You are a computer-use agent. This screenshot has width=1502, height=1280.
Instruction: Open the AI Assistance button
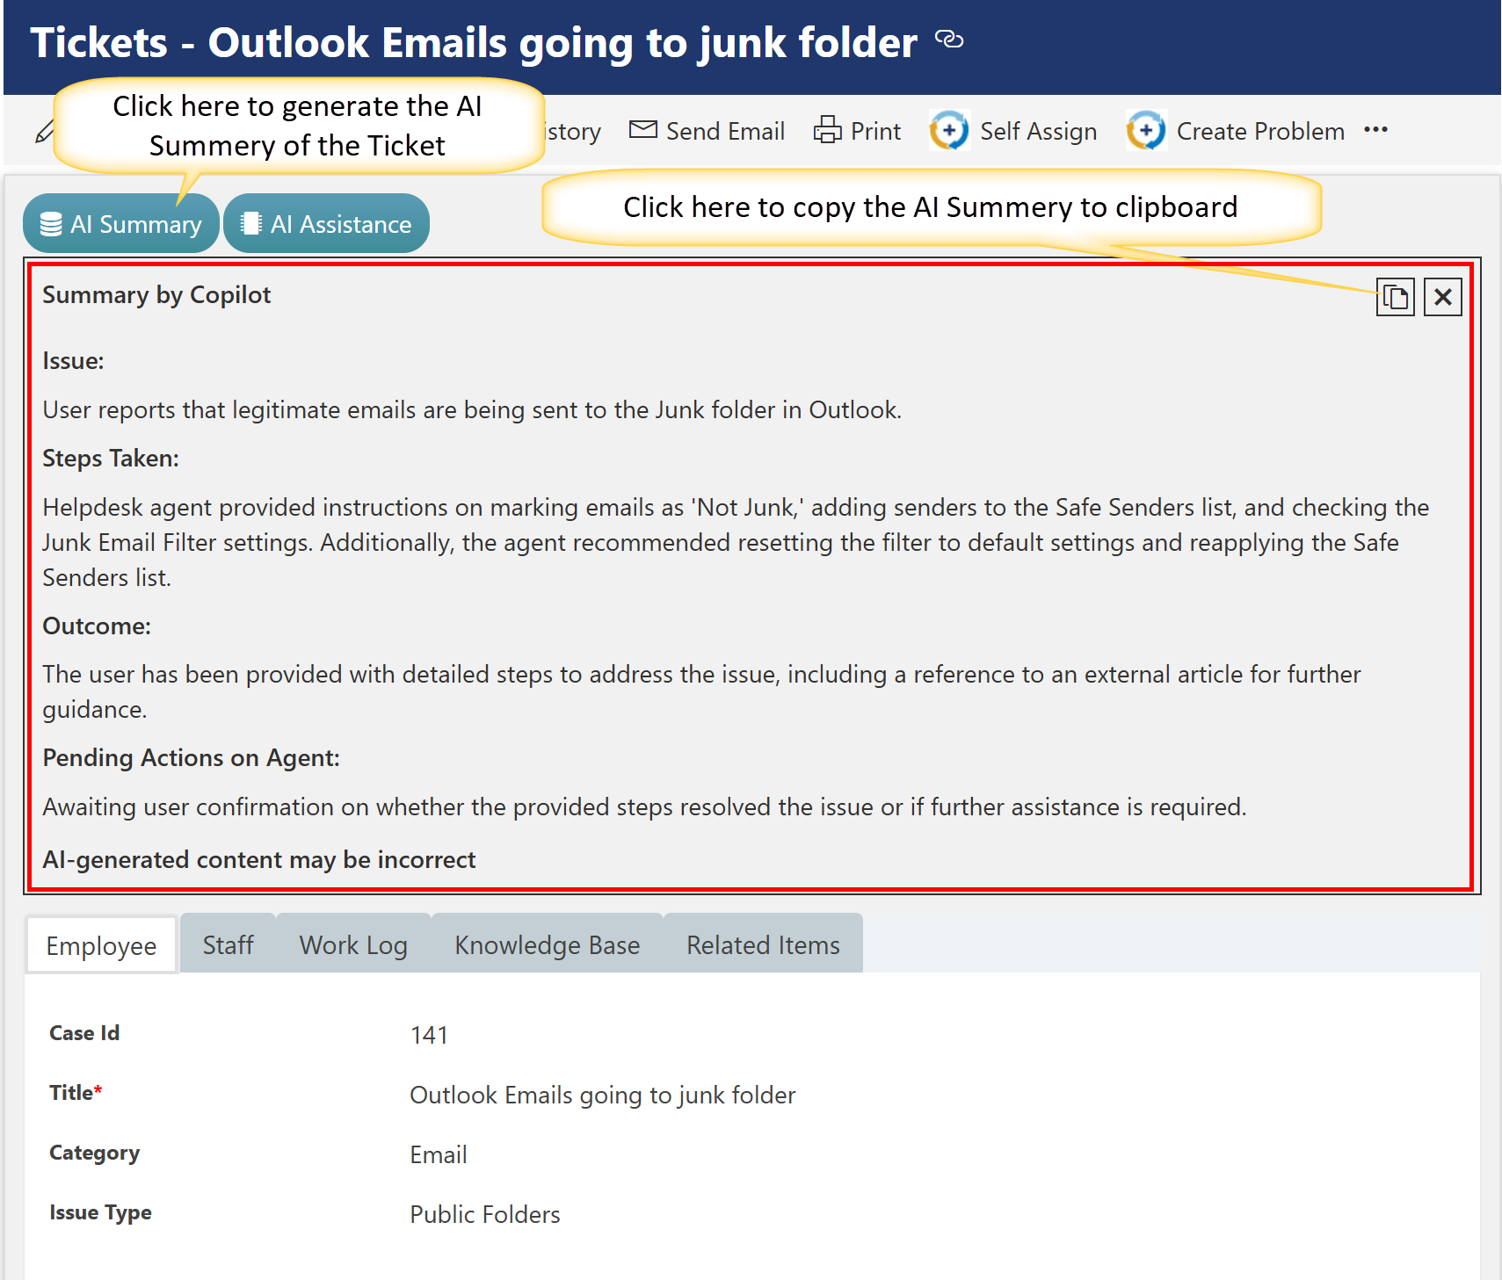327,224
